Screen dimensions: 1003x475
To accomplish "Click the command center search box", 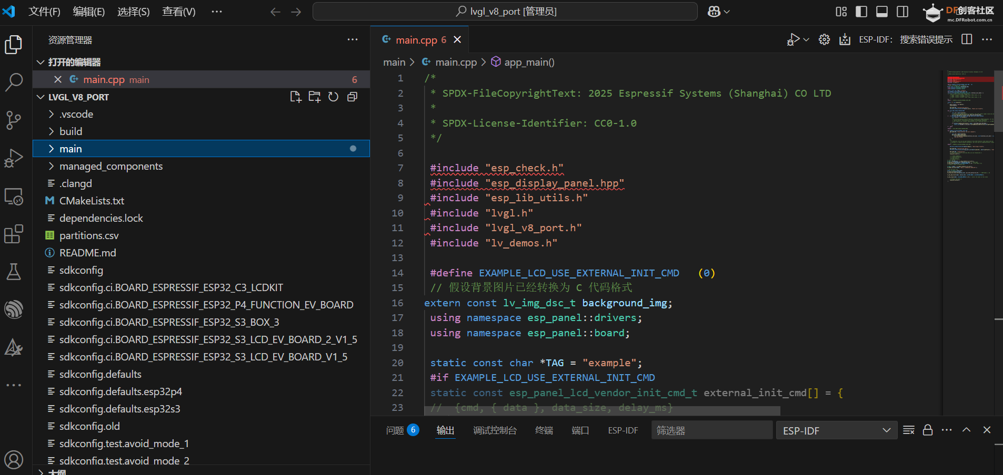I will 505,12.
